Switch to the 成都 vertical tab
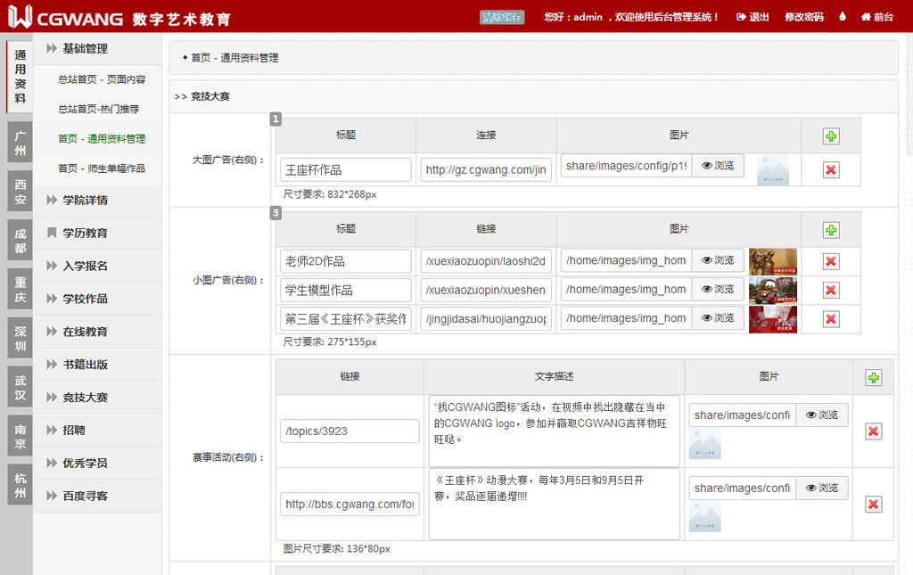Image resolution: width=913 pixels, height=575 pixels. pos(20,241)
